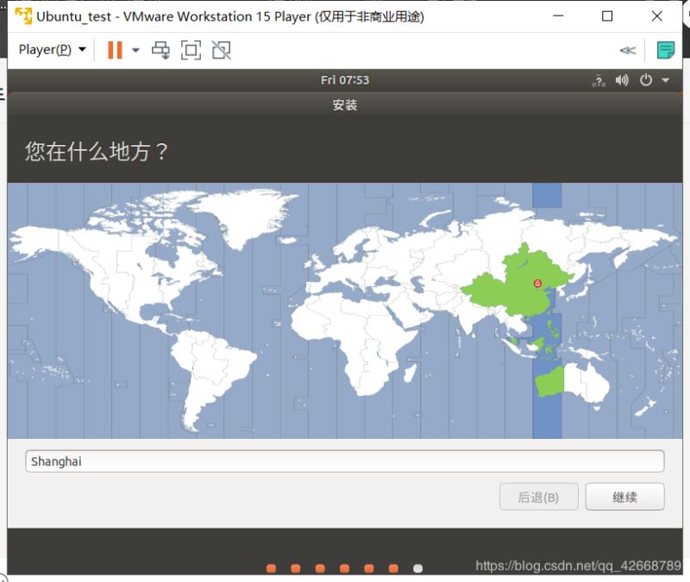Expand the power options arrow beside pause

point(135,50)
